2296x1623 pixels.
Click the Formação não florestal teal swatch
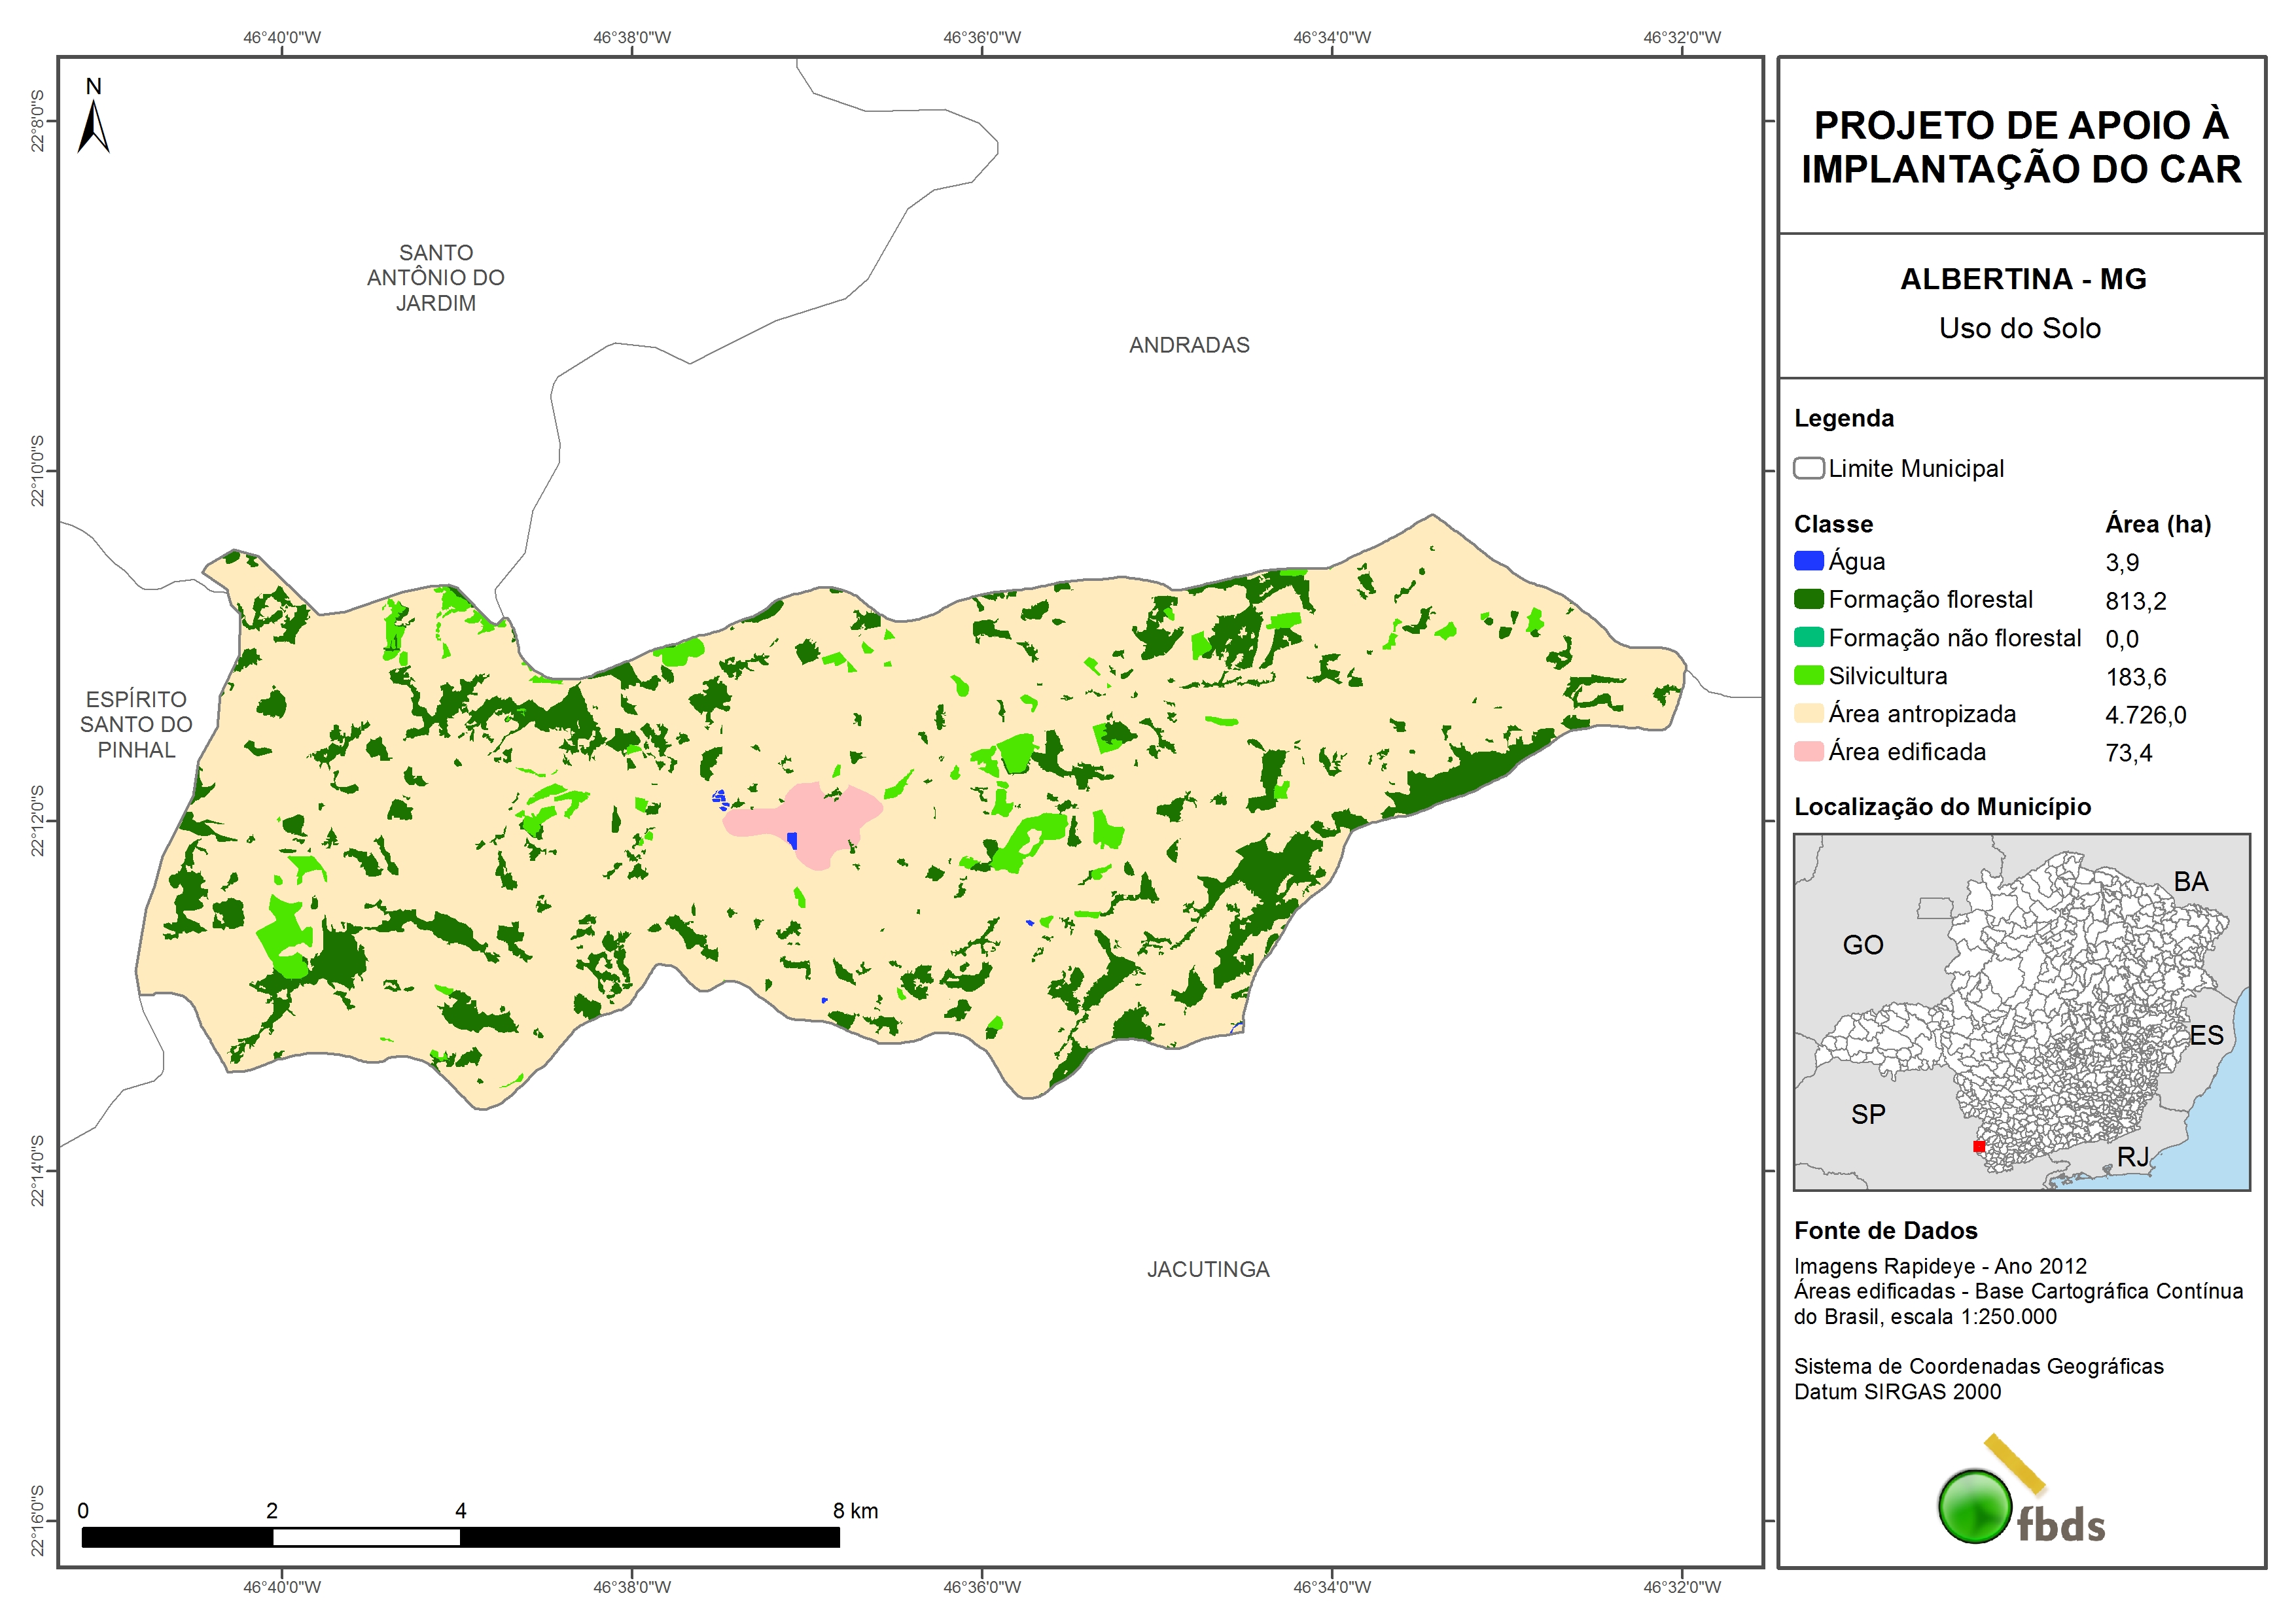click(1808, 637)
